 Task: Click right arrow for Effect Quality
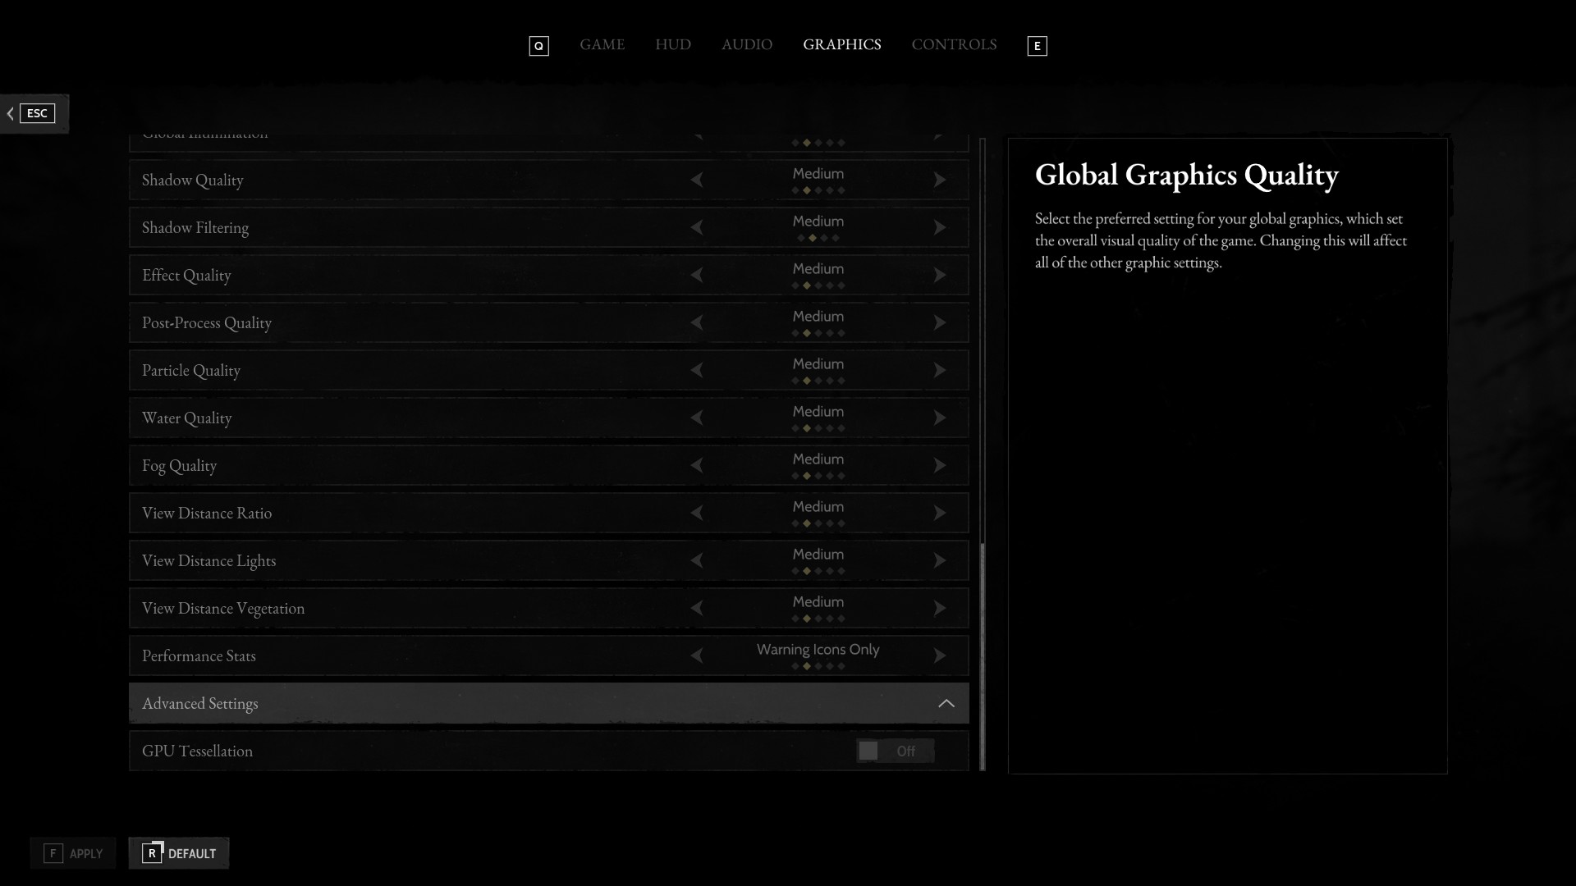940,275
